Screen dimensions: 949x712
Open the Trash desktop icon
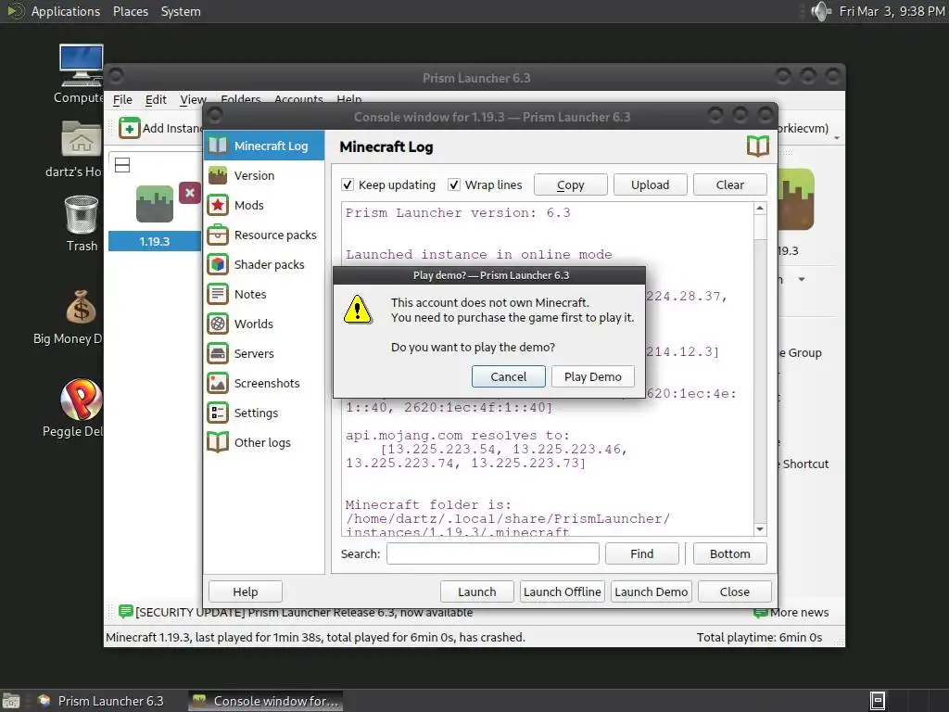click(82, 214)
